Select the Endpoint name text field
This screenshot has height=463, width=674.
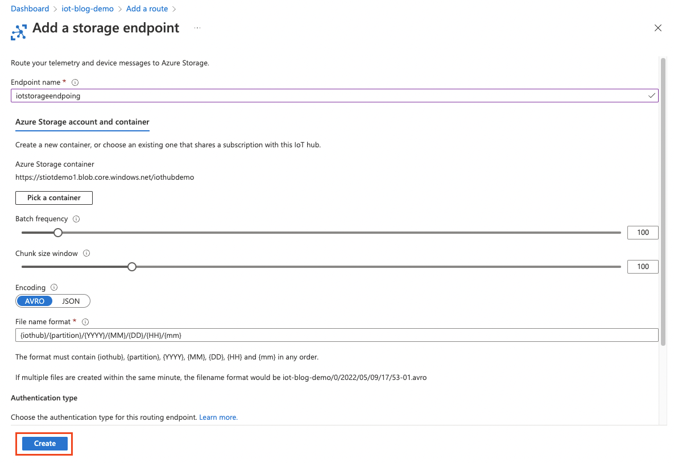[x=337, y=96]
